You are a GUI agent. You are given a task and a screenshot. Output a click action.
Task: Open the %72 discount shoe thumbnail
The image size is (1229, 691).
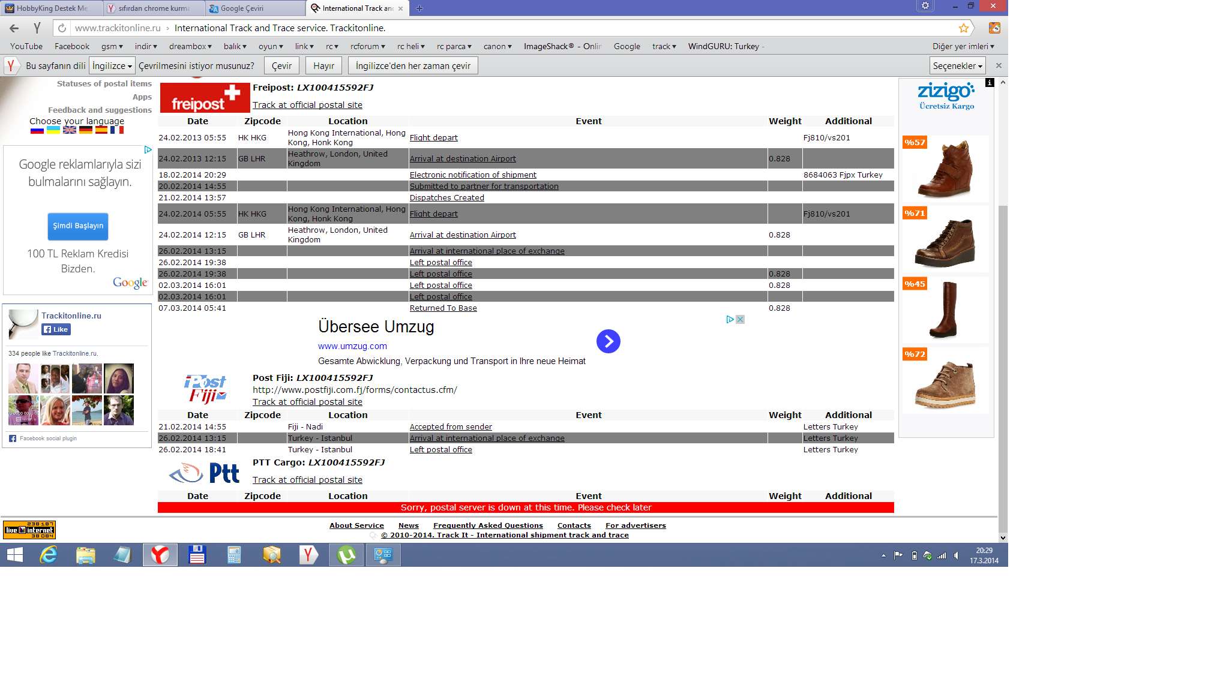tap(945, 381)
